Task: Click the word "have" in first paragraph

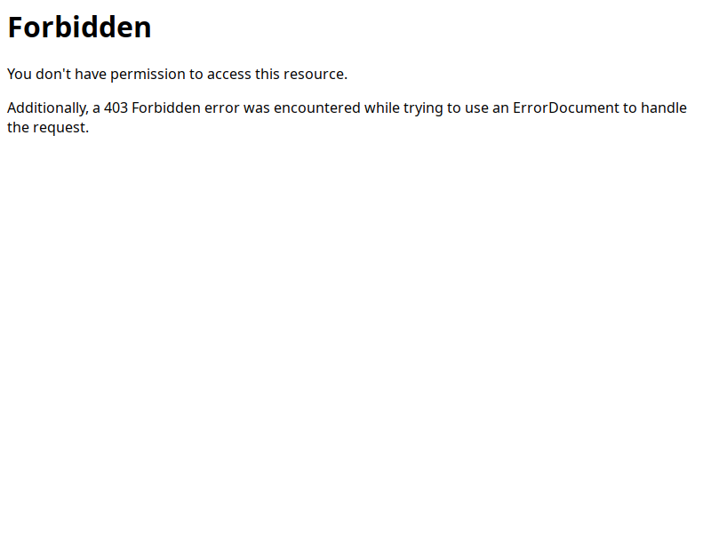Action: (91, 74)
